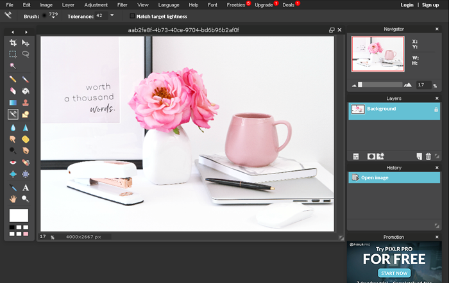This screenshot has height=283, width=449.
Task: Open the main foreground color swatch
Action: click(x=19, y=215)
